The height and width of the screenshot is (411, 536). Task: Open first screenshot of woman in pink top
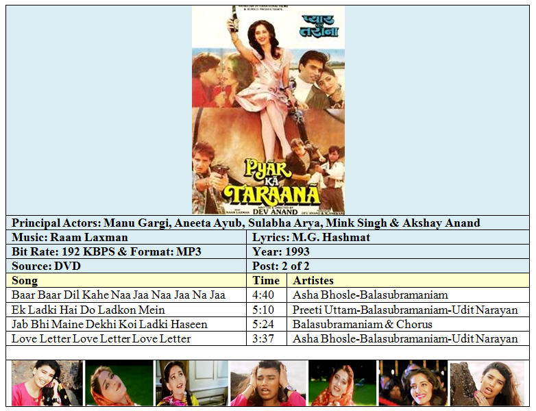[x=47, y=383]
